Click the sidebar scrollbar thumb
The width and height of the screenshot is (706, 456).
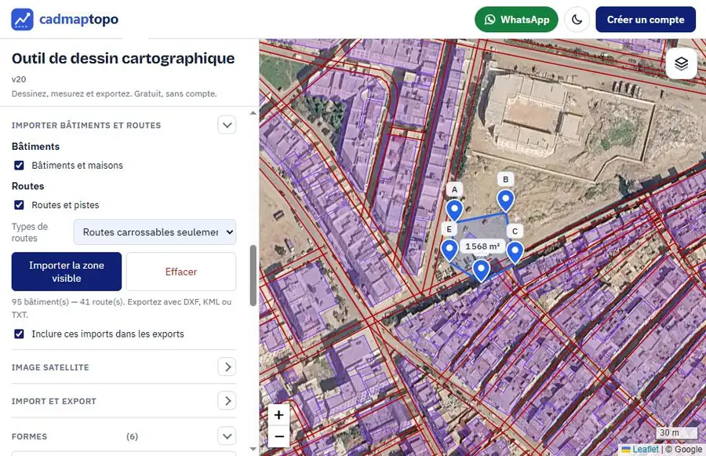(253, 275)
